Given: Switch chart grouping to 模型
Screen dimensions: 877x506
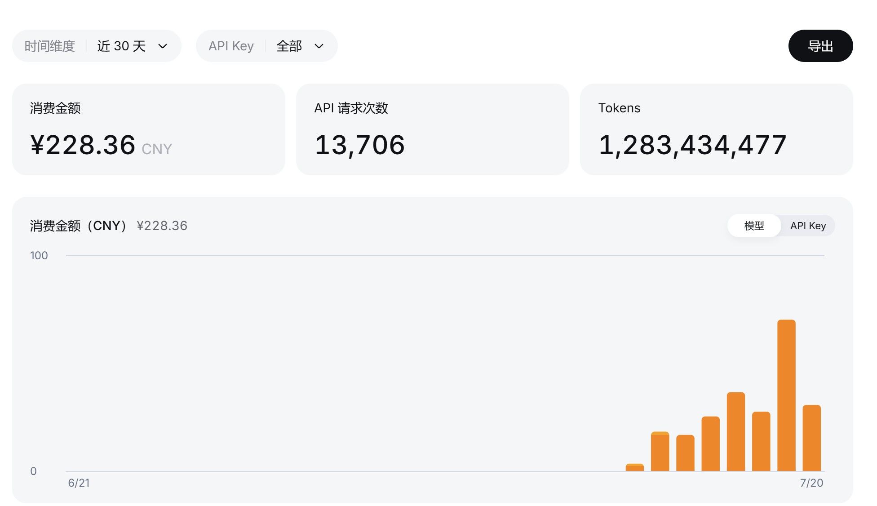Looking at the screenshot, I should (x=754, y=226).
